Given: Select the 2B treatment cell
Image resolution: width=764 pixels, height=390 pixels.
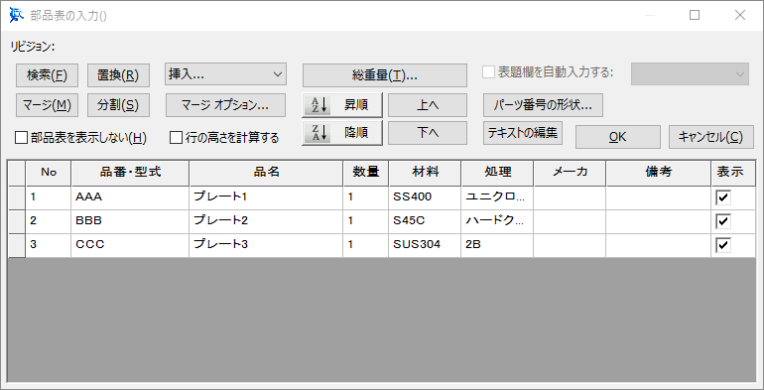Looking at the screenshot, I should pyautogui.click(x=497, y=245).
